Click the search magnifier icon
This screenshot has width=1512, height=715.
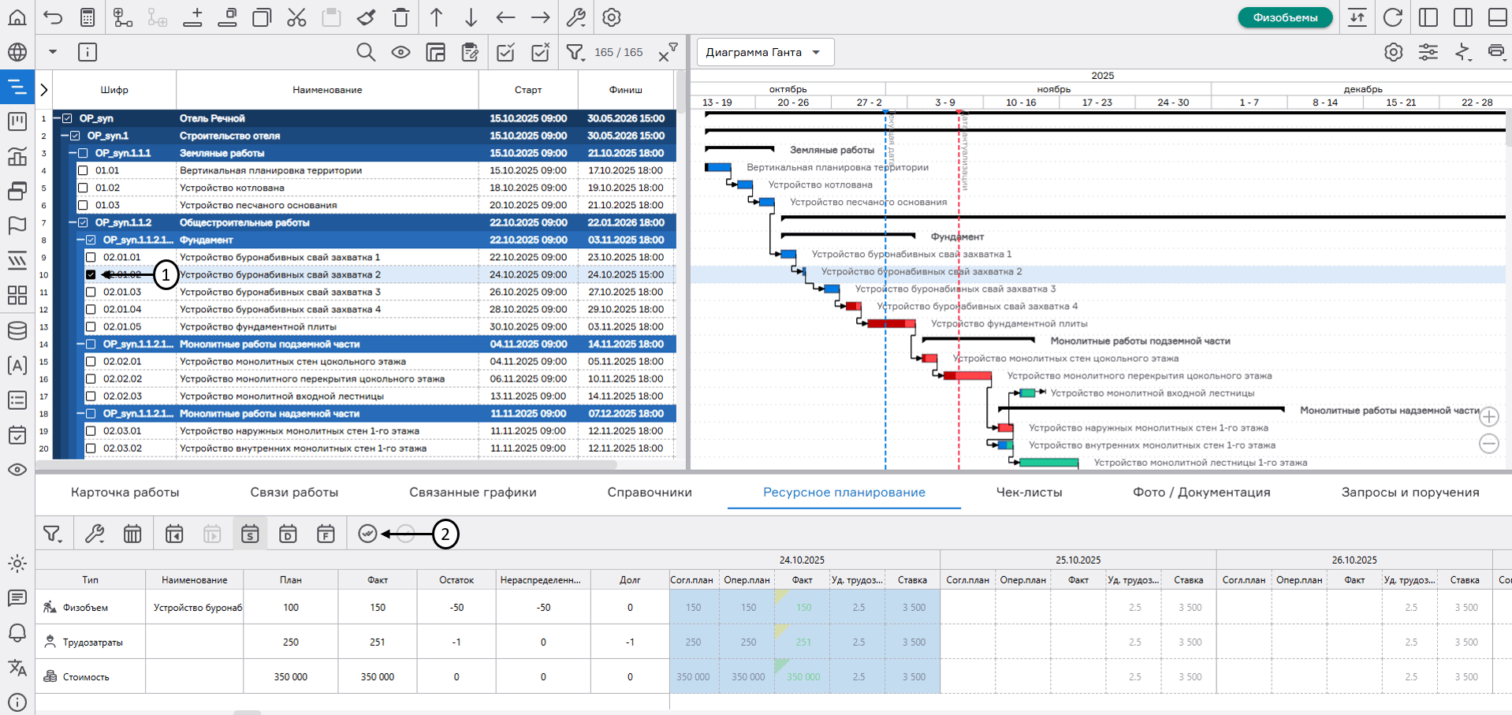tap(365, 53)
